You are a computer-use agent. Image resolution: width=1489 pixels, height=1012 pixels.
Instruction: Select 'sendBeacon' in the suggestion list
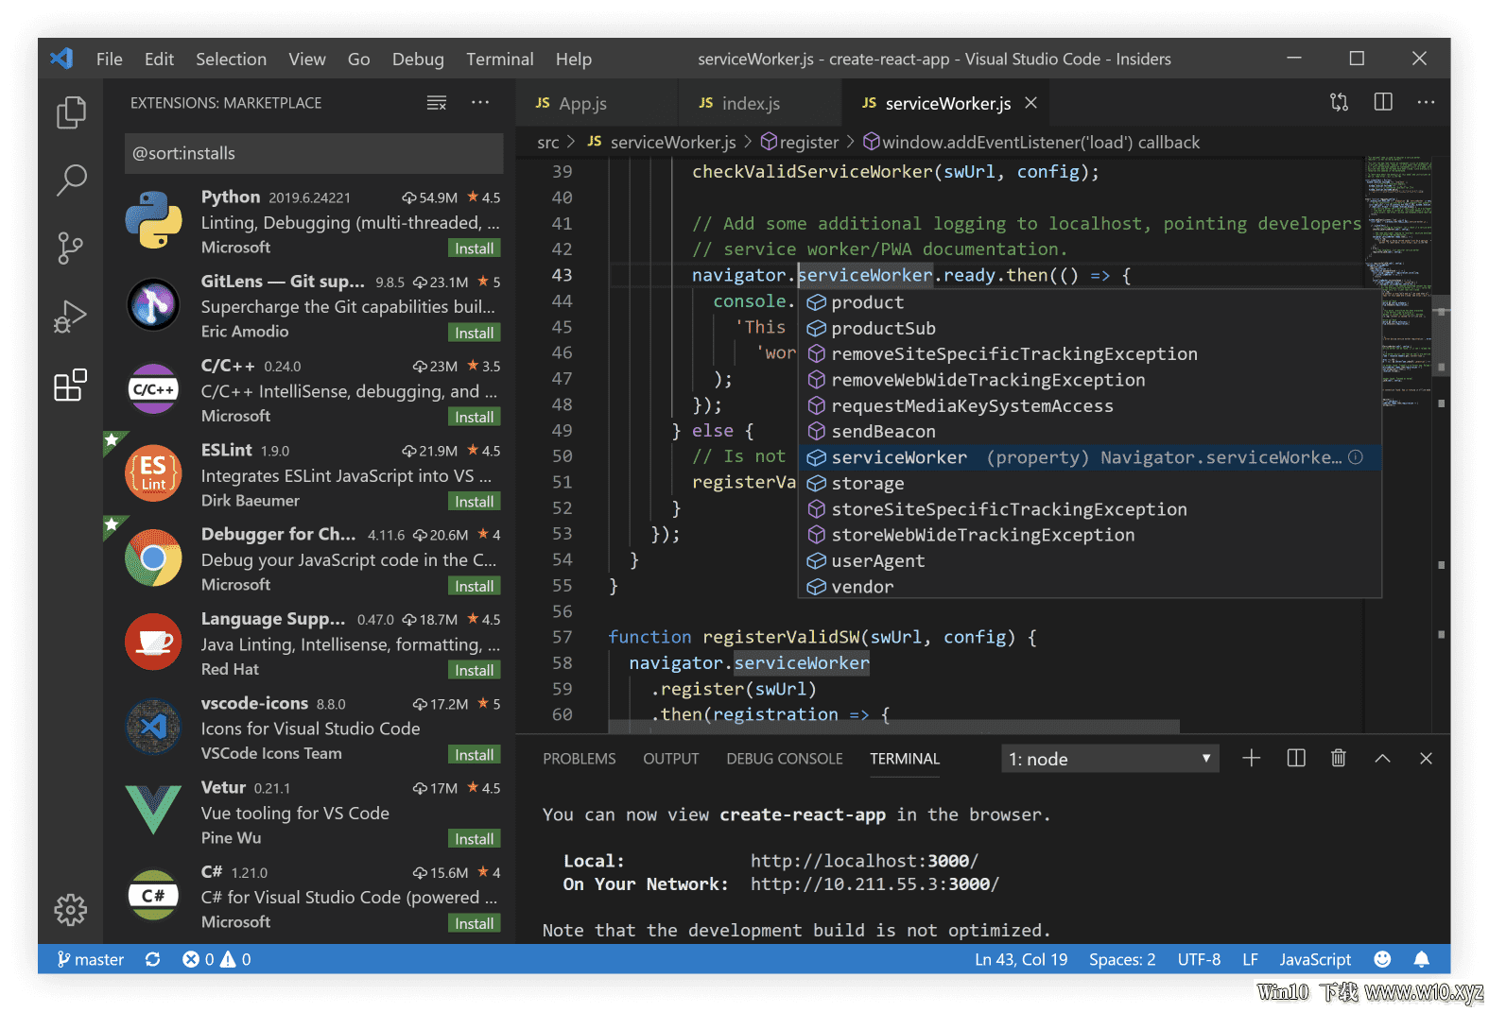[1089, 432]
